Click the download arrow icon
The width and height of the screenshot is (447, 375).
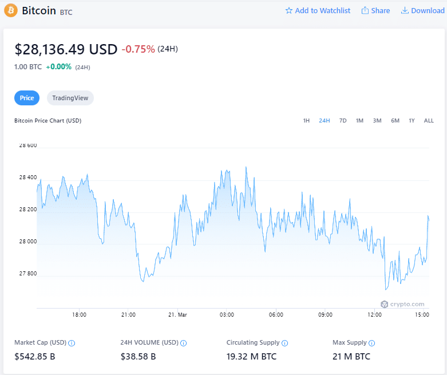(405, 10)
